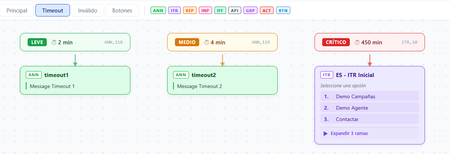Click the ANN legend badge in toolbar
This screenshot has height=154, width=450.
(158, 11)
